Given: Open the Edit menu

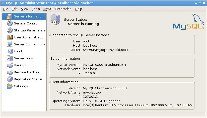Looking at the screenshot, I should (14, 9).
